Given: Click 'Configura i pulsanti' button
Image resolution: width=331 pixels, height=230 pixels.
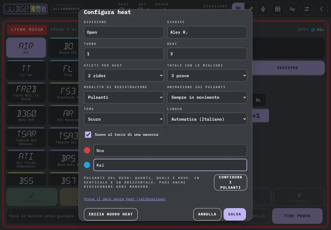Looking at the screenshot, I should (231, 182).
